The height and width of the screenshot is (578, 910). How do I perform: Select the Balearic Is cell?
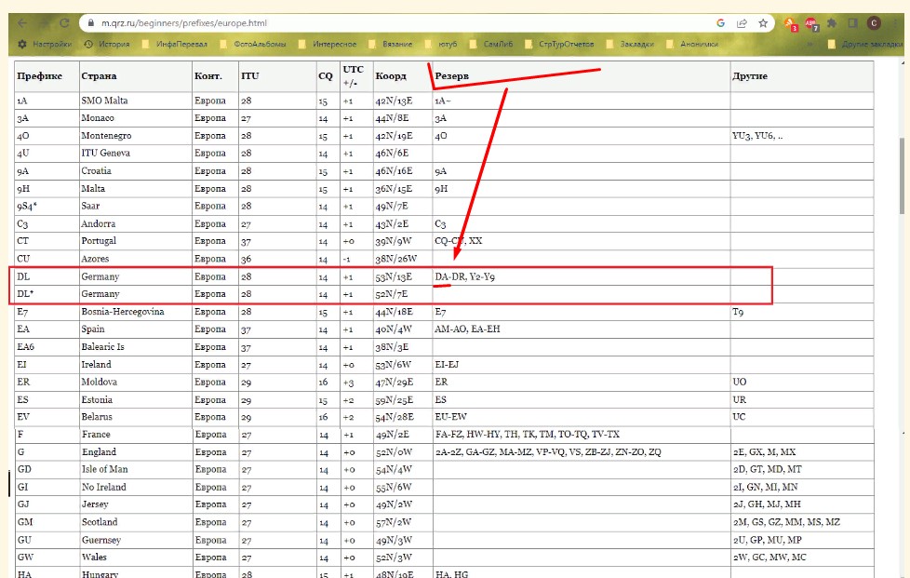point(136,347)
